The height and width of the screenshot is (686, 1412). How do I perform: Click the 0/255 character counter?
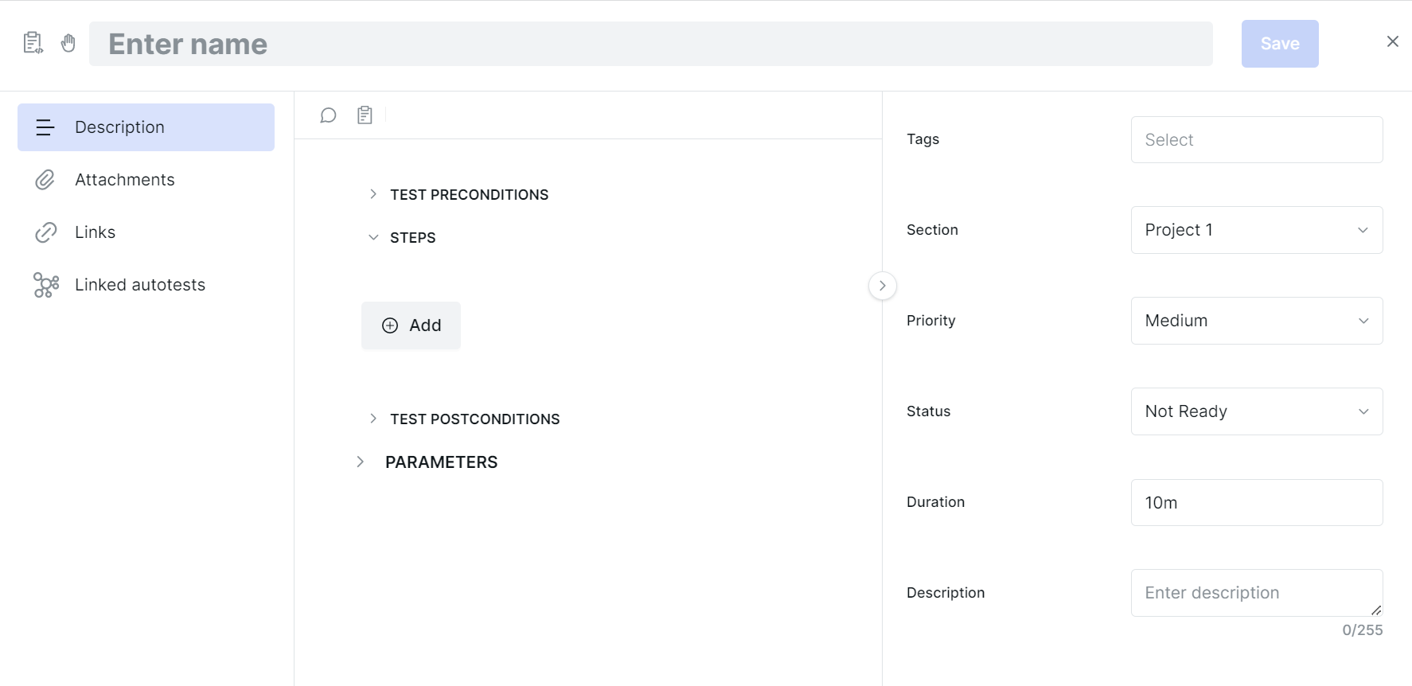point(1362,630)
